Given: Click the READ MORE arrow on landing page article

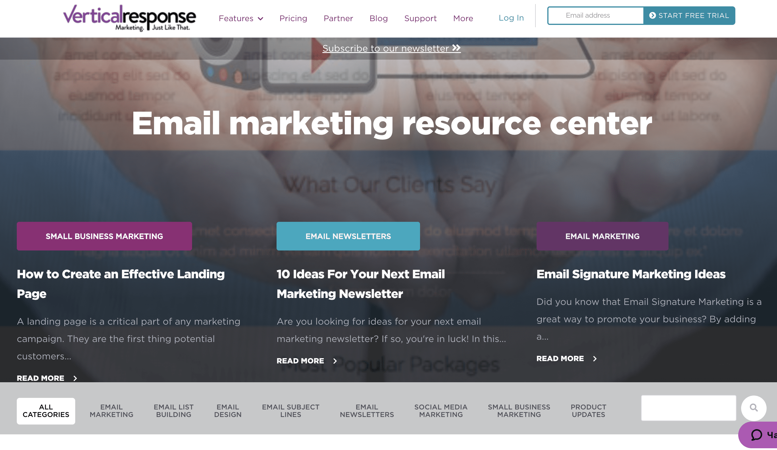Looking at the screenshot, I should click(75, 378).
